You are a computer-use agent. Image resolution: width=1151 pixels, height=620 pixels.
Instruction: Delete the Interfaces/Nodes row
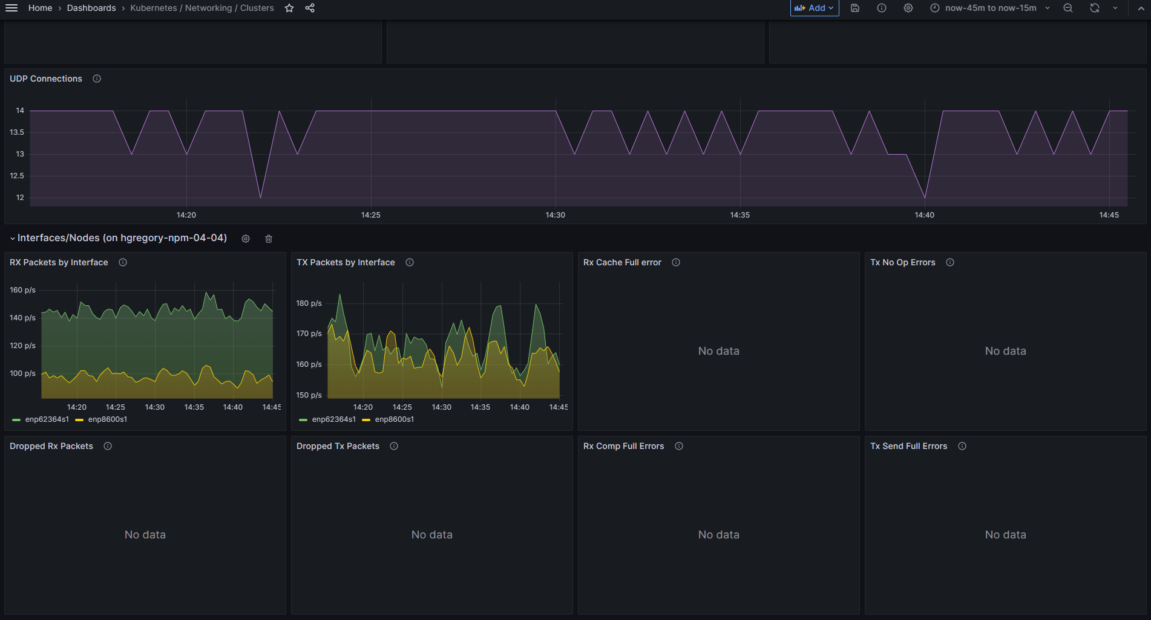(x=269, y=239)
